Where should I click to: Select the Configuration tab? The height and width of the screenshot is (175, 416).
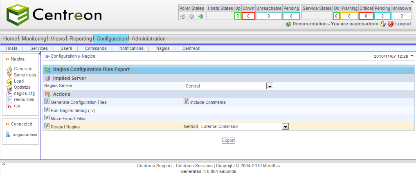[111, 39]
